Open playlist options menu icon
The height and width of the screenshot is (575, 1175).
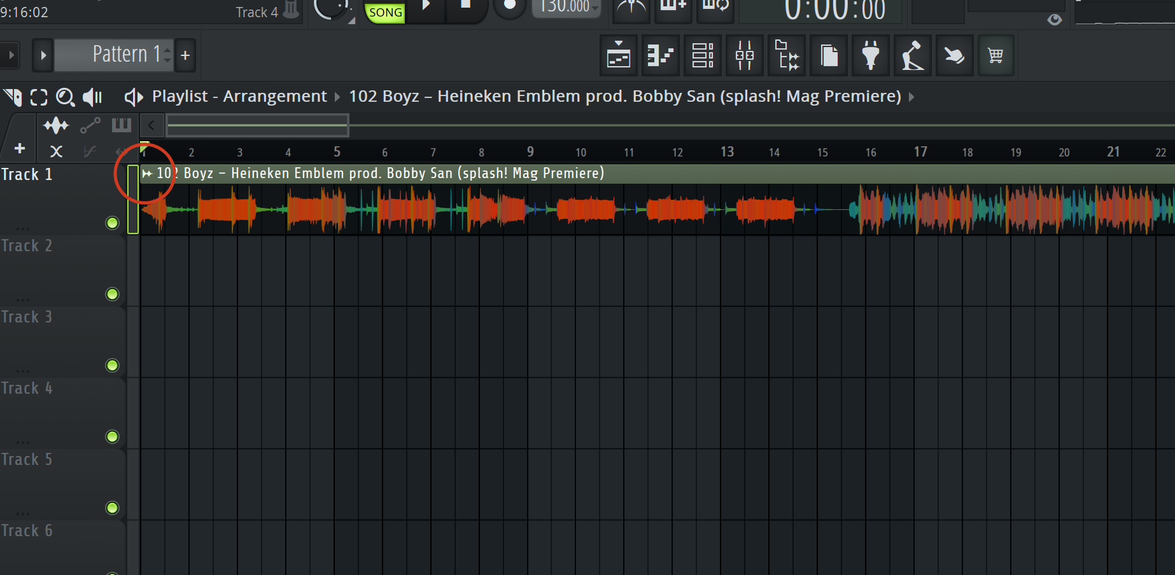(x=13, y=97)
